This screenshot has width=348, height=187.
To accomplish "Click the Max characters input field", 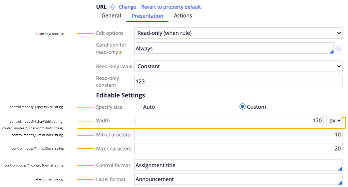I will [238, 149].
